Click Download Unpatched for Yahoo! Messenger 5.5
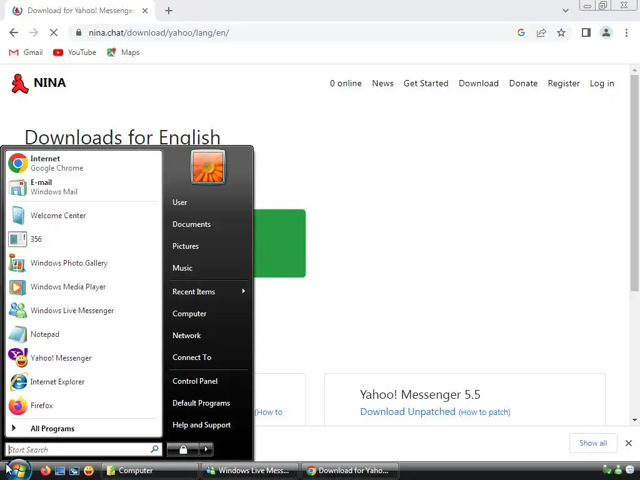 407,411
